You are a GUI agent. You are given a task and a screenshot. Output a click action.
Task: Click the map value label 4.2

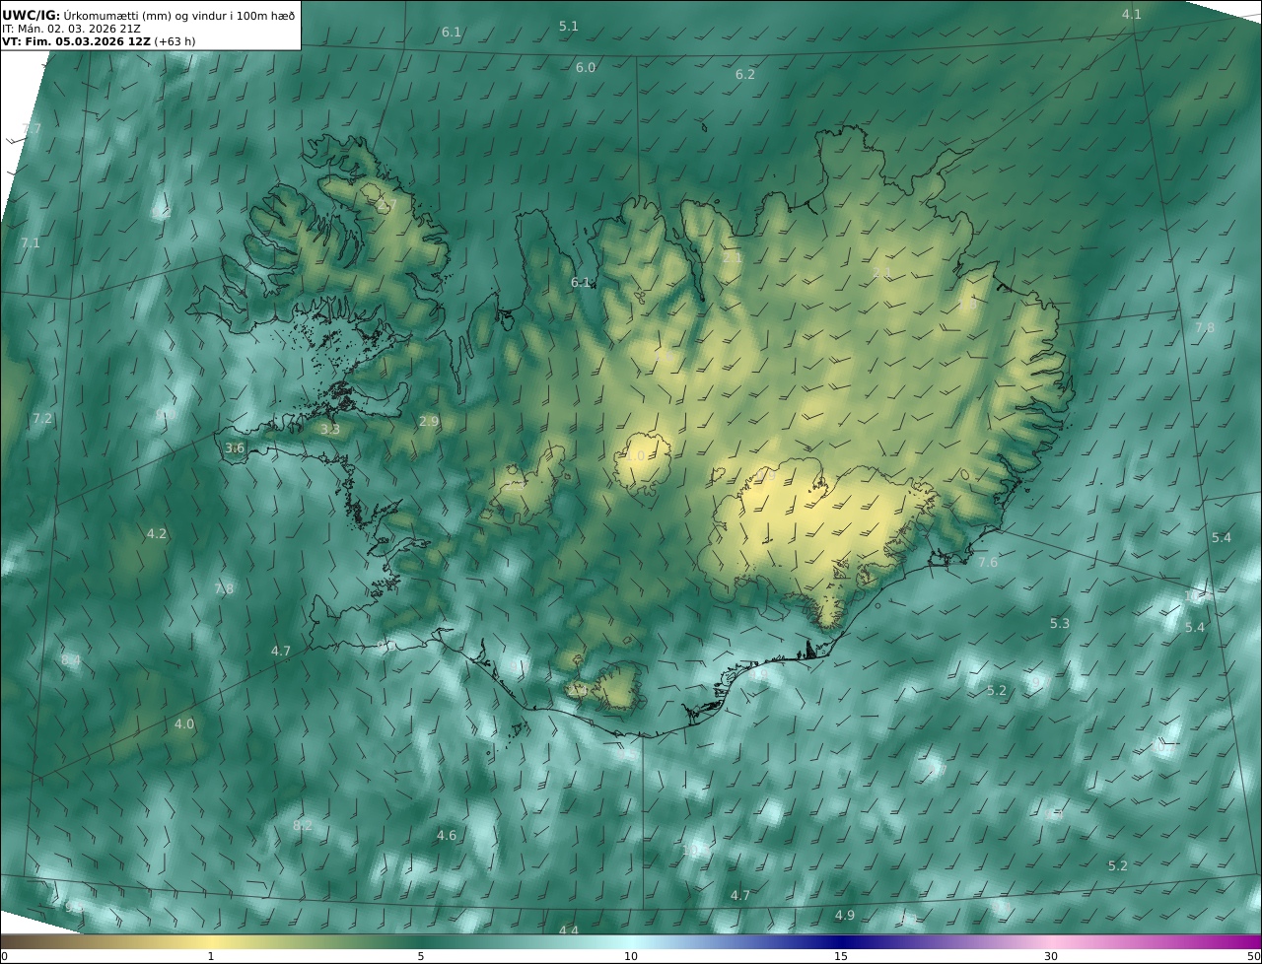pyautogui.click(x=157, y=534)
